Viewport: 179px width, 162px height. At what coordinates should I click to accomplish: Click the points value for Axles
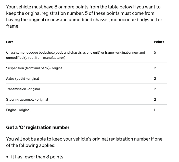155,79
